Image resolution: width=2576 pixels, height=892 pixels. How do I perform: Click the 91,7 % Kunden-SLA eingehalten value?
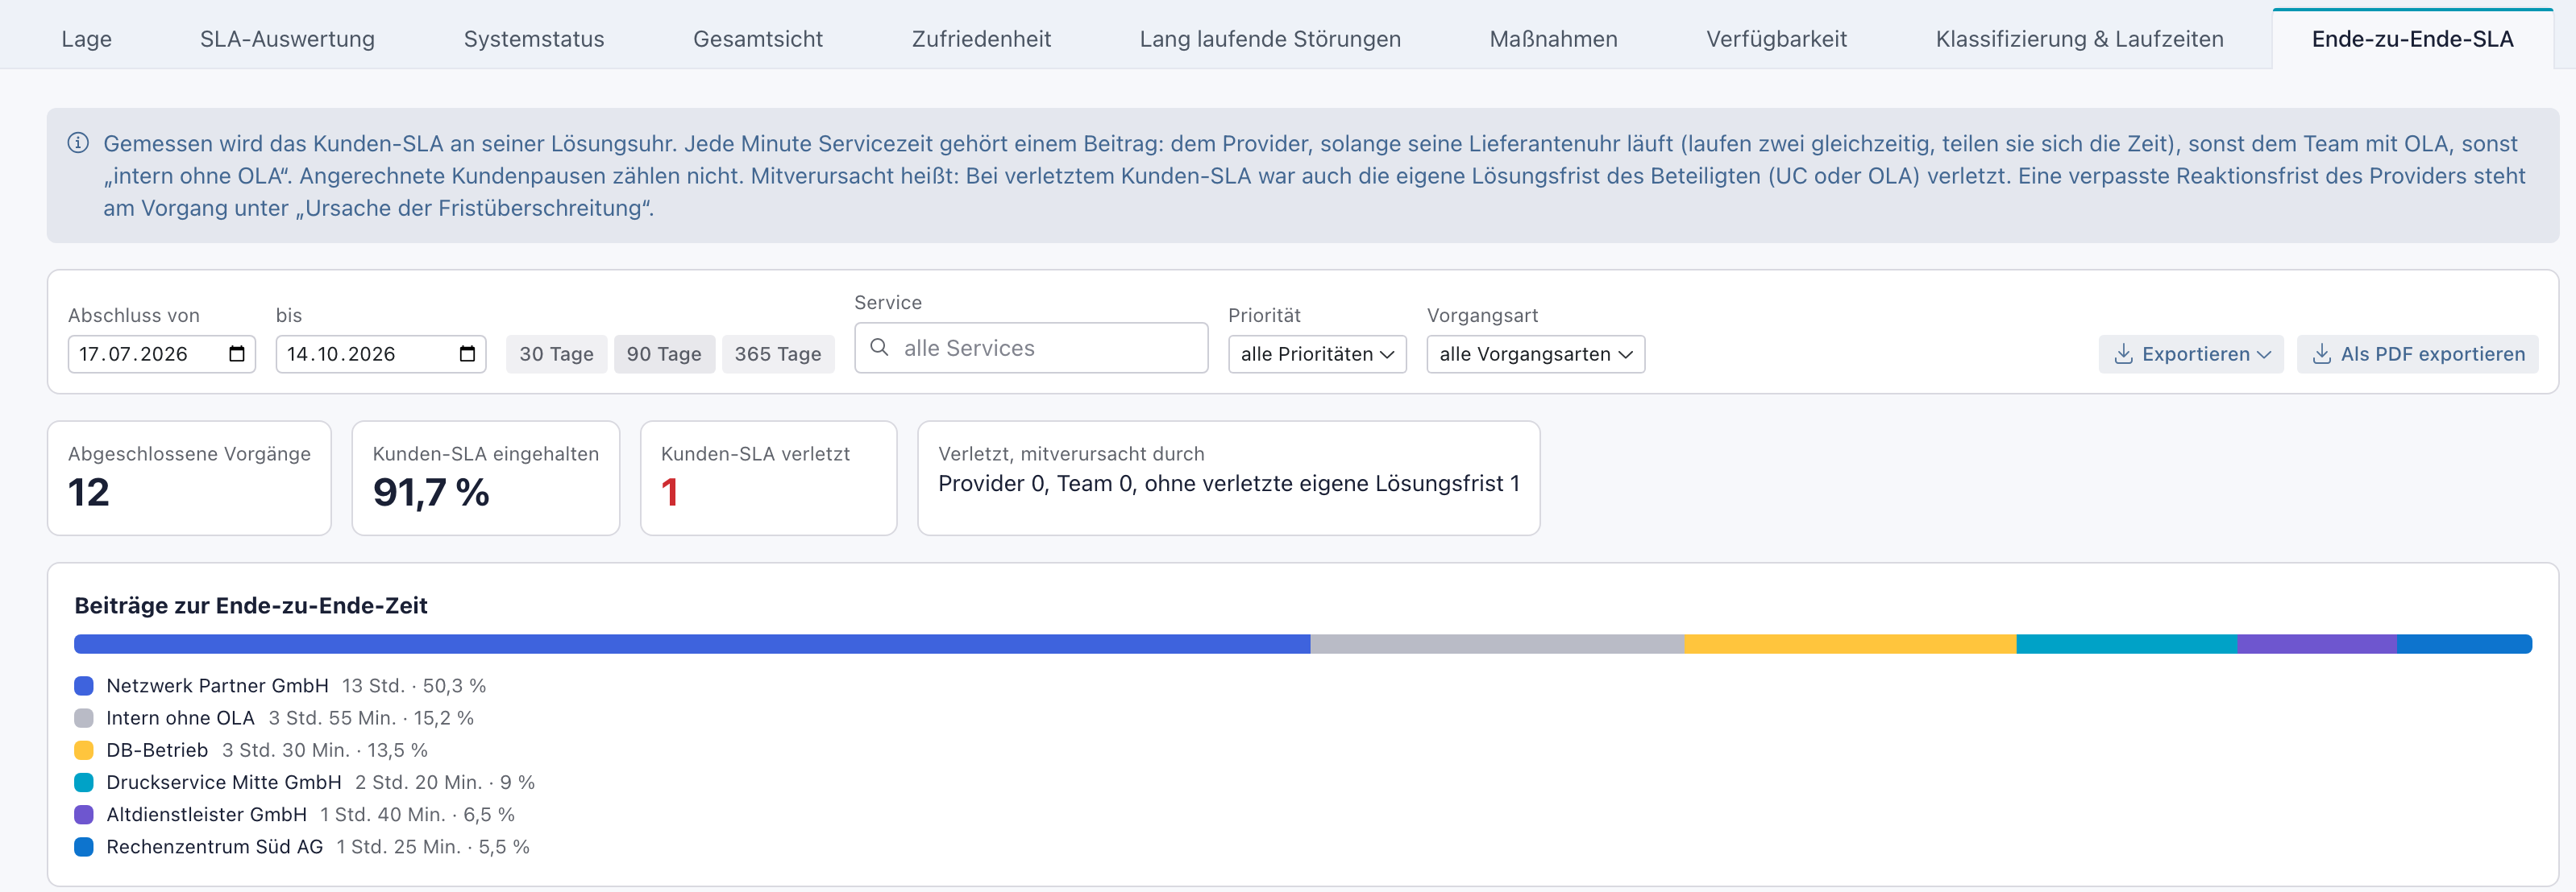(x=431, y=491)
